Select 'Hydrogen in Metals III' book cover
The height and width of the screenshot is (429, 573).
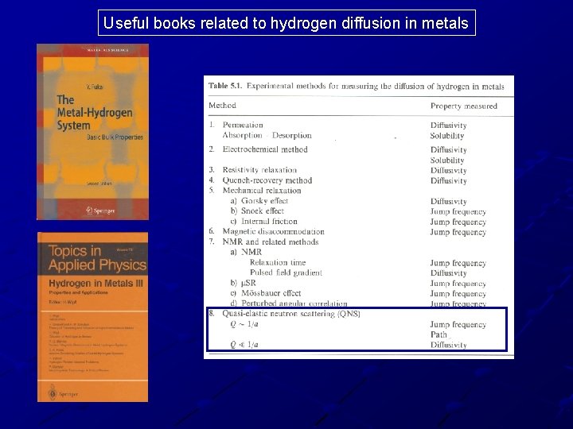point(93,317)
